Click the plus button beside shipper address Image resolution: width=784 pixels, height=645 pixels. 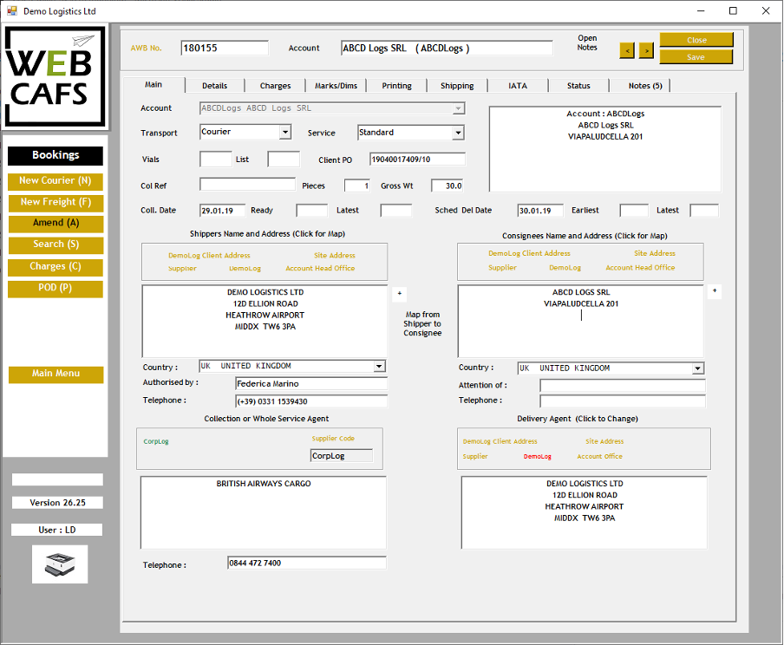pyautogui.click(x=399, y=293)
